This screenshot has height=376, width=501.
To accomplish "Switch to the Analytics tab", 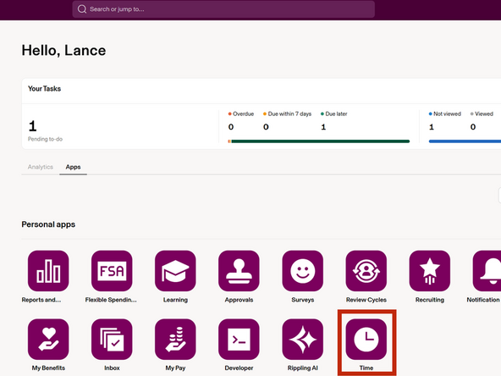I will 41,167.
